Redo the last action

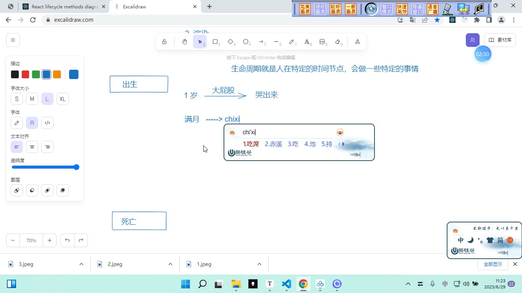coord(81,240)
